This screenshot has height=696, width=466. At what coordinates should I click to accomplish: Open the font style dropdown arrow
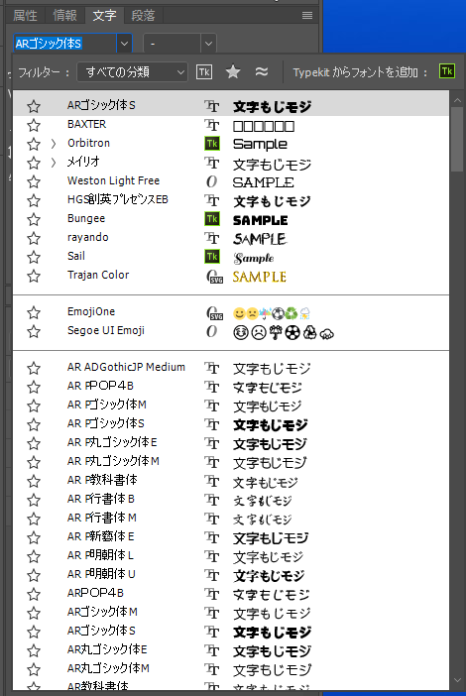(x=208, y=44)
